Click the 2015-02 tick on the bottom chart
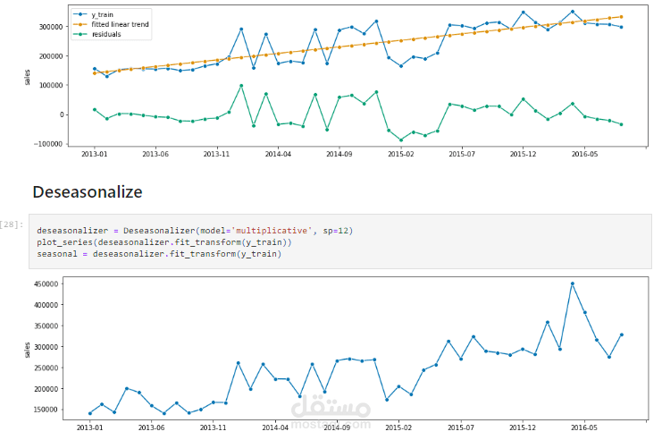The width and height of the screenshot is (662, 440). click(x=399, y=427)
